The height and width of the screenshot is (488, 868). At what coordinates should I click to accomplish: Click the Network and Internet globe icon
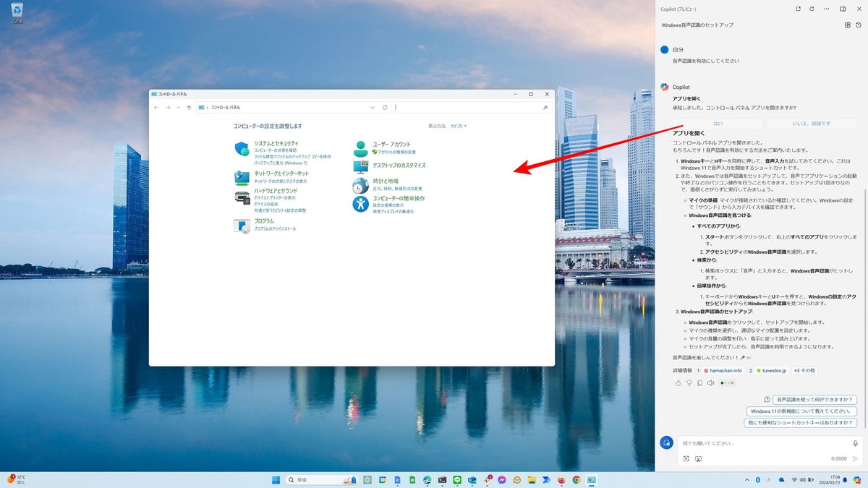[x=242, y=177]
